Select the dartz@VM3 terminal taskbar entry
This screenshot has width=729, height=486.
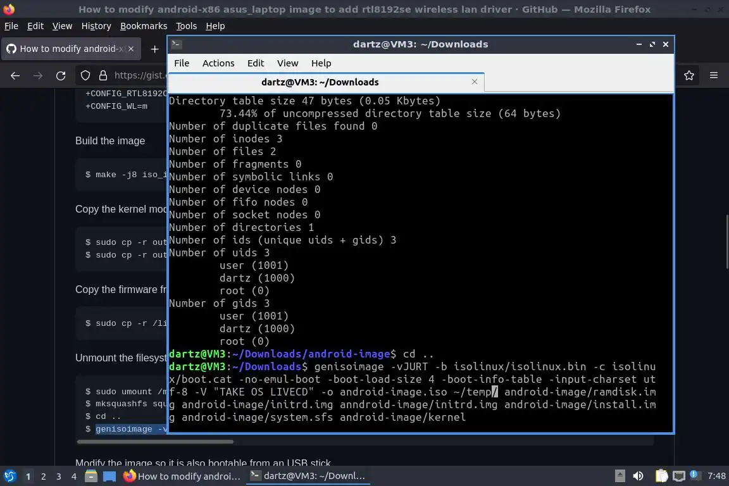pyautogui.click(x=308, y=476)
